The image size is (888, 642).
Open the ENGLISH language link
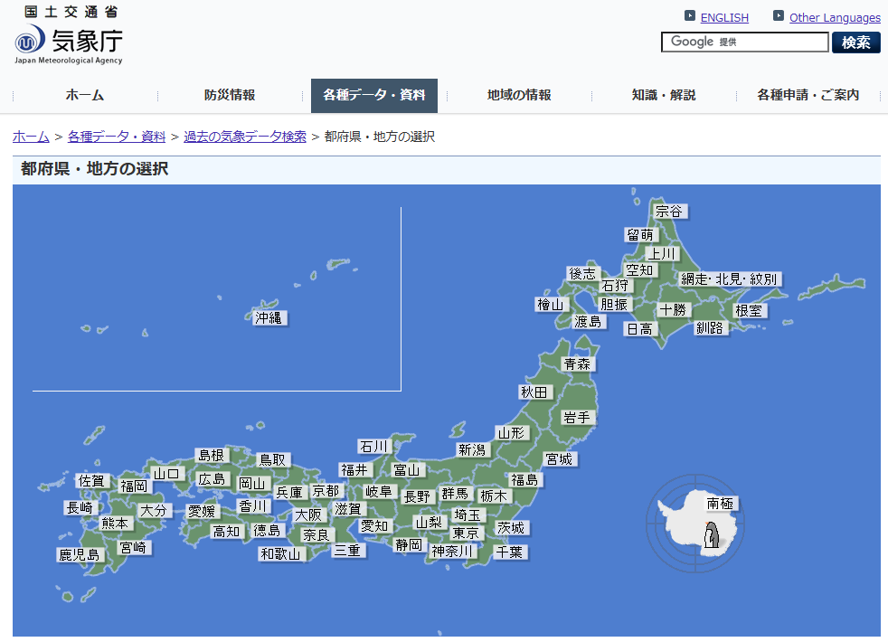[x=724, y=17]
